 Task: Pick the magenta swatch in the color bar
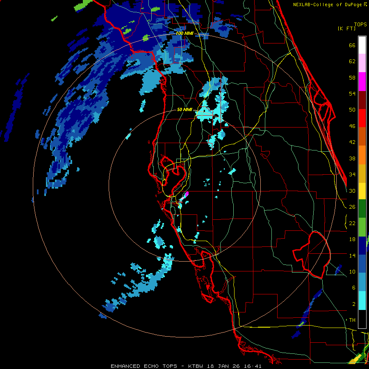362,82
